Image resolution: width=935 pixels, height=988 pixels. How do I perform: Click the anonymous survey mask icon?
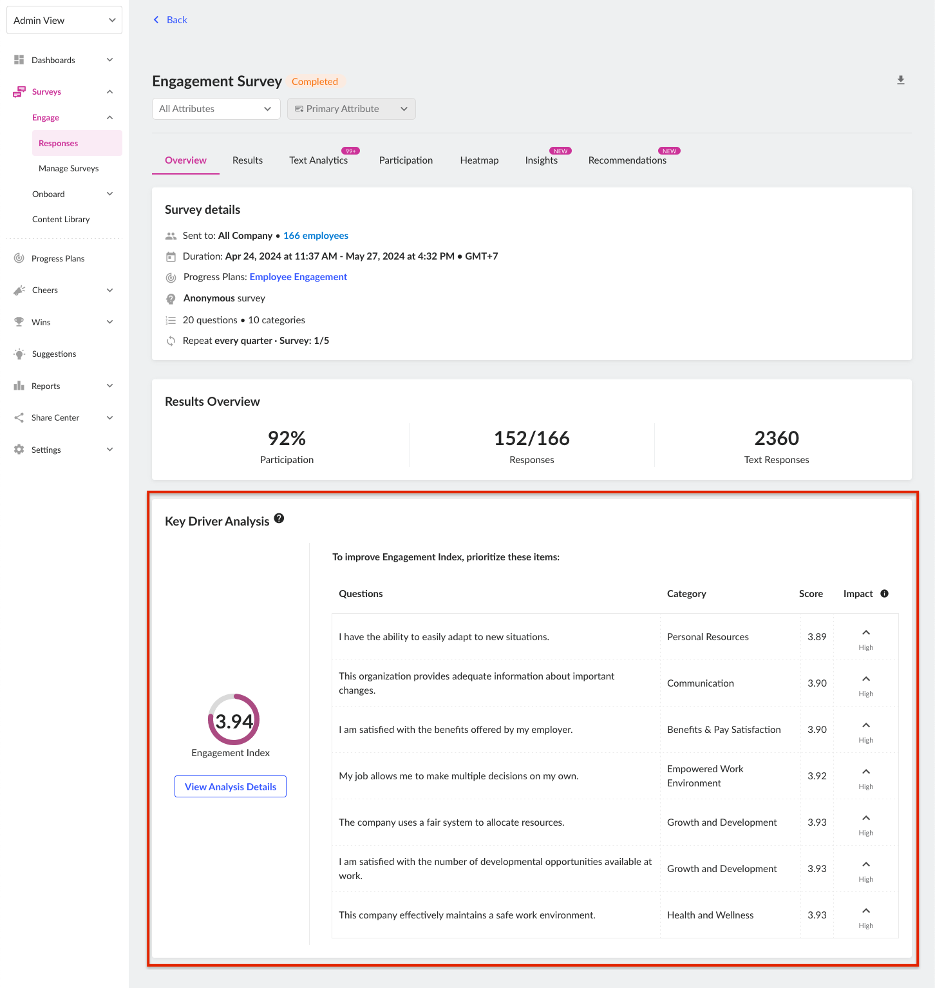pos(171,299)
